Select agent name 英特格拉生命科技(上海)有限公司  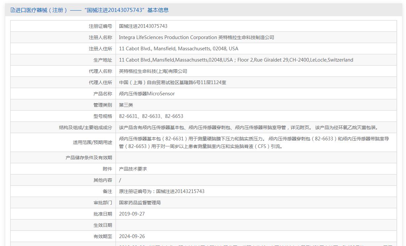click(x=153, y=71)
